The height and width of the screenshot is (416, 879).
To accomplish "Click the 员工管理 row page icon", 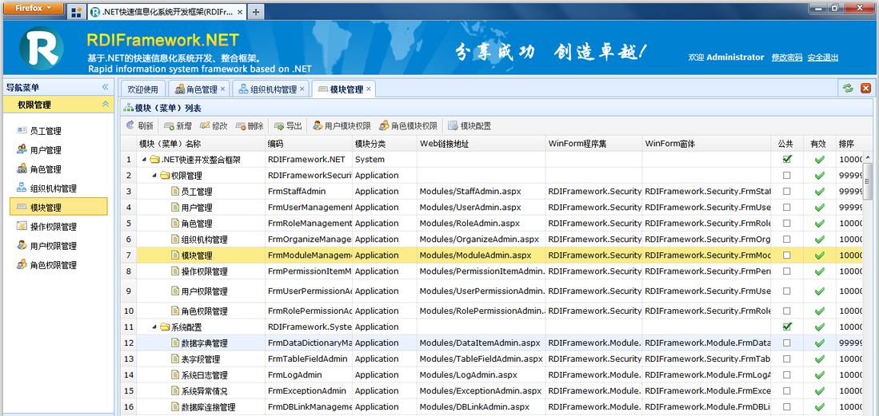I will tap(175, 192).
